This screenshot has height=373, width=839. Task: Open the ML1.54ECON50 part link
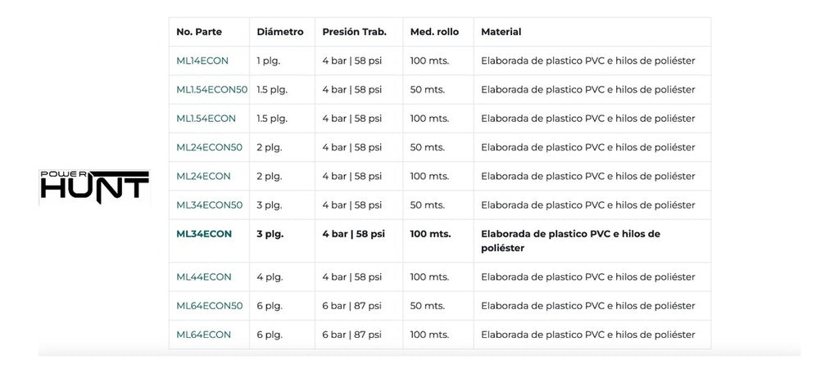(x=211, y=89)
